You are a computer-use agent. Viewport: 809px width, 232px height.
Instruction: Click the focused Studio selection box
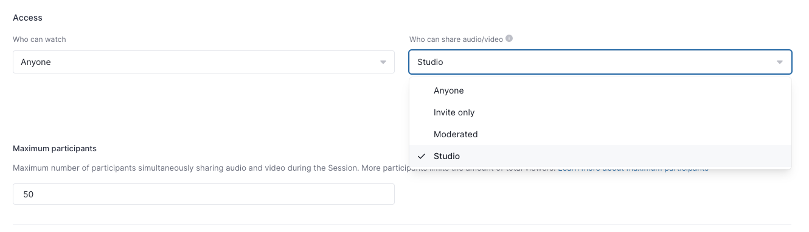click(600, 62)
